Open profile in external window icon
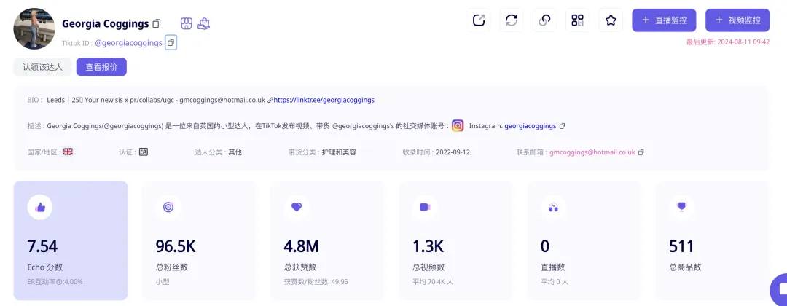Viewport: 787px width, 306px height. coord(479,20)
